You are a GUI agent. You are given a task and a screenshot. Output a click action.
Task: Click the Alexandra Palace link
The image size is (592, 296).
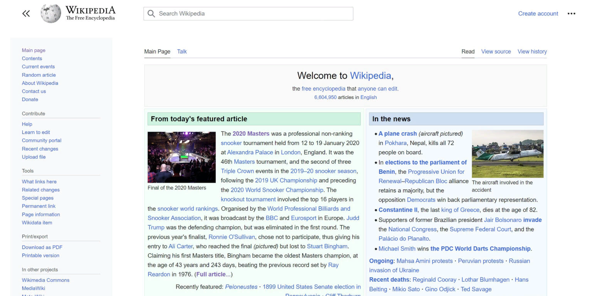coord(250,152)
